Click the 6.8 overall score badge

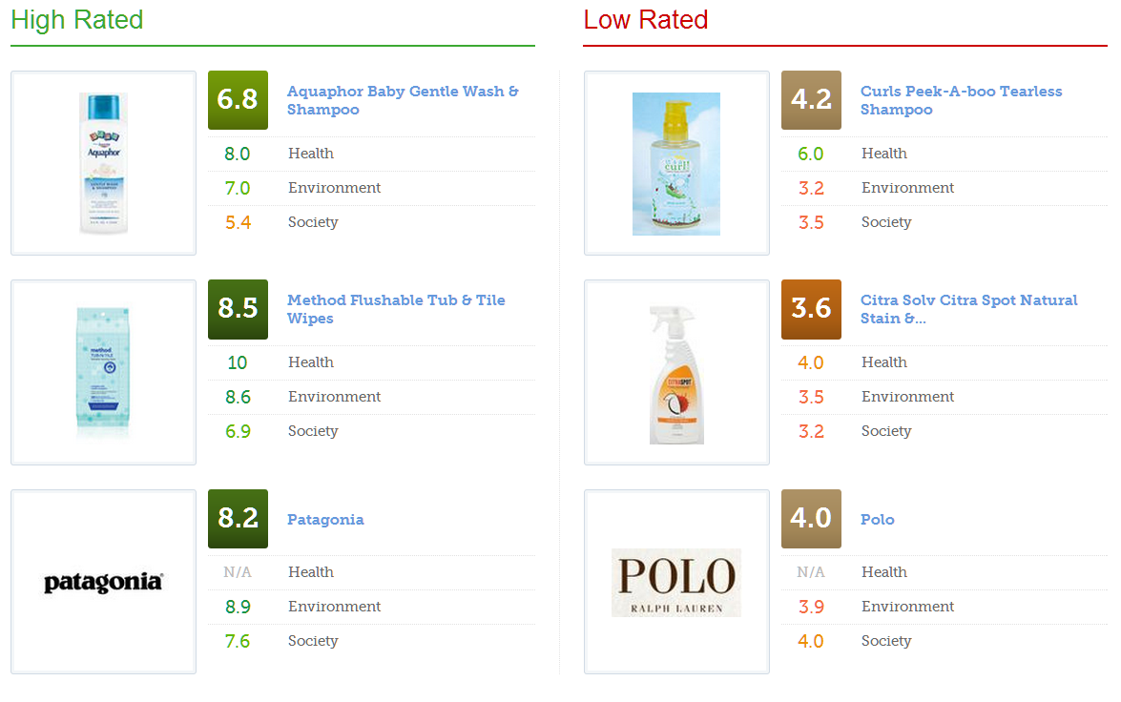tap(239, 100)
